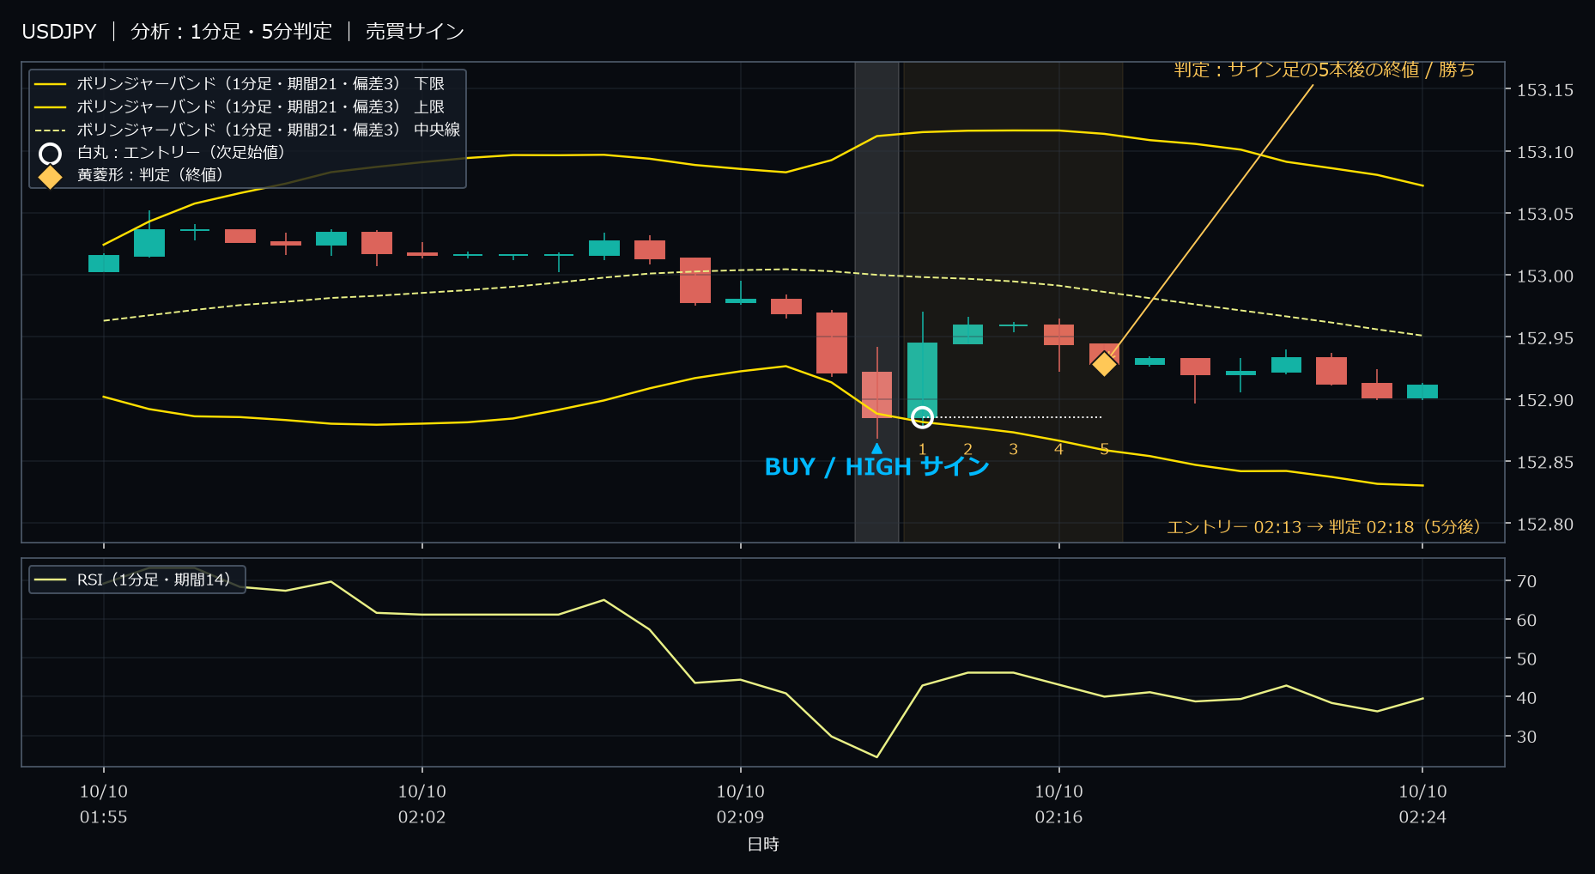Click the RSI axis value 70
1595x874 pixels.
1526,581
